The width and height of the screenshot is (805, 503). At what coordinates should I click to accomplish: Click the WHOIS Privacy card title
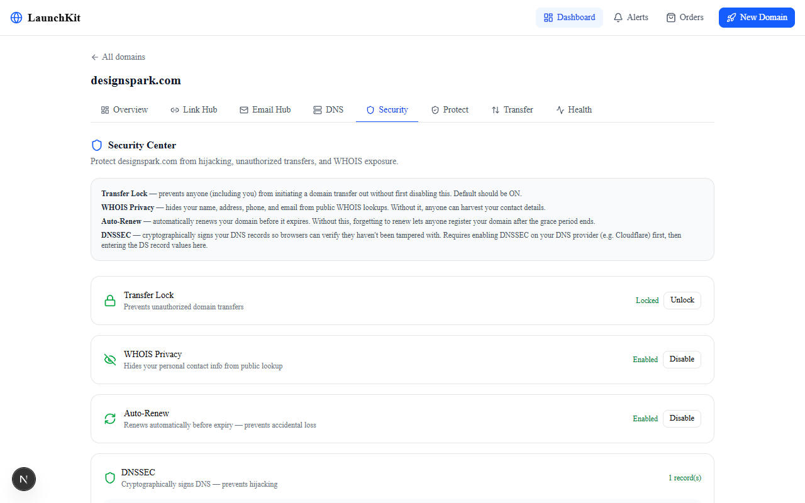(153, 354)
